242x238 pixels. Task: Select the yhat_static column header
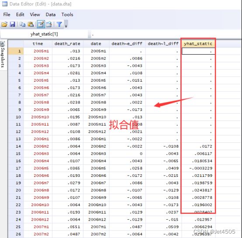click(198, 44)
